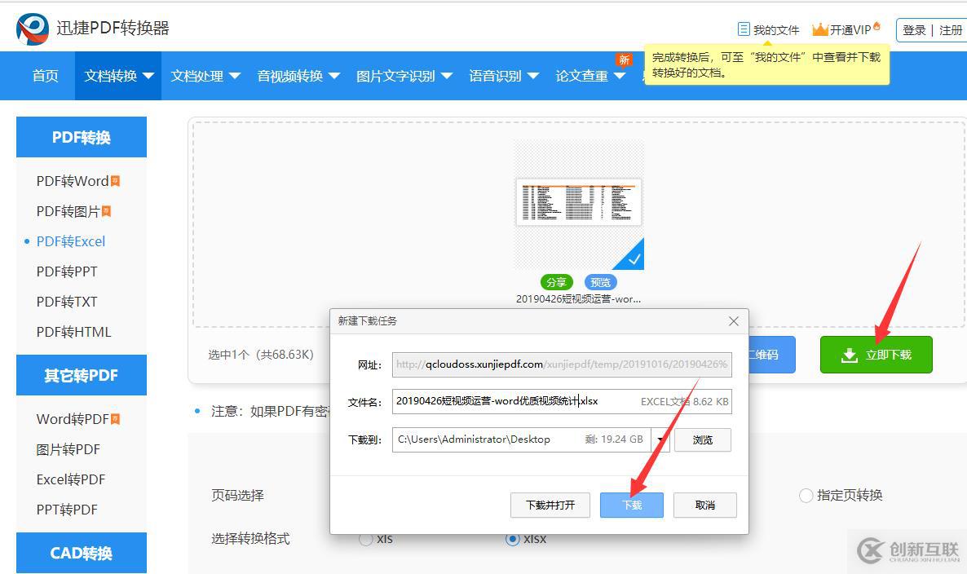Click the 浏览 browse button
The height and width of the screenshot is (574, 967).
click(x=703, y=439)
